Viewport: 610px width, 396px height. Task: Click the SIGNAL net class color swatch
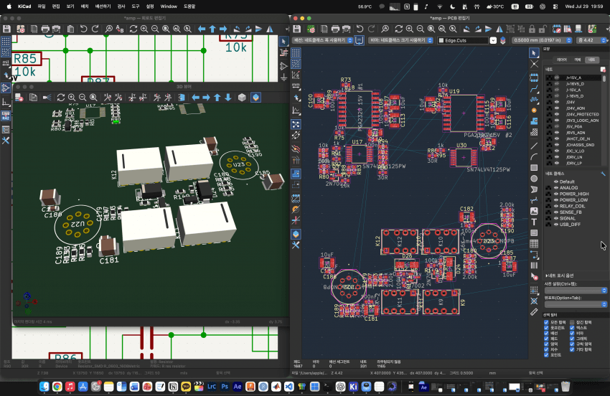tap(549, 218)
